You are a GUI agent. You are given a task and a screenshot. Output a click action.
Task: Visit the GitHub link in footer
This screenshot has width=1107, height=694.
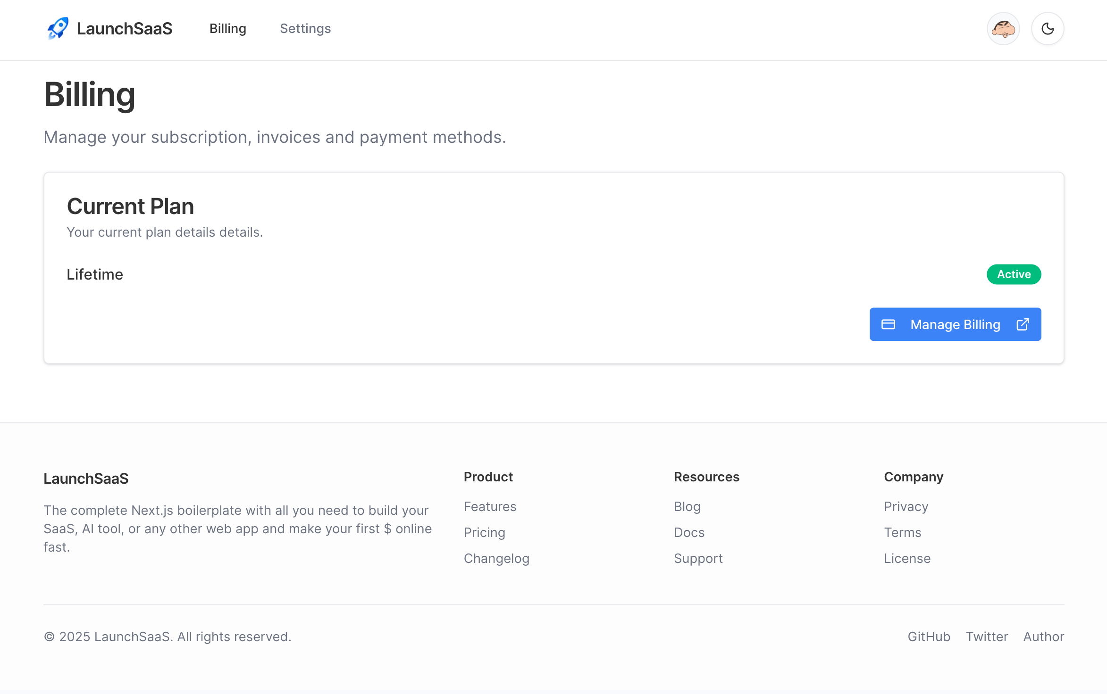tap(929, 636)
